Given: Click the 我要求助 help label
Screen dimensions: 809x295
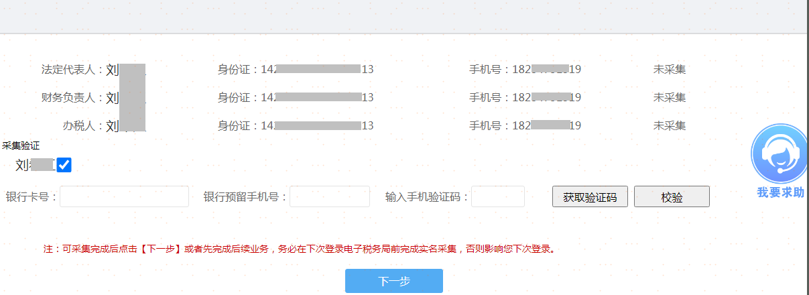Looking at the screenshot, I should coord(780,192).
